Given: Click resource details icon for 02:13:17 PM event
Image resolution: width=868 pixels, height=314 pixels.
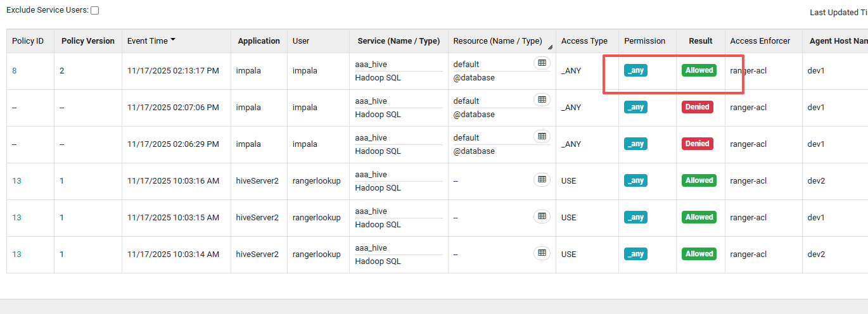Looking at the screenshot, I should click(x=542, y=63).
